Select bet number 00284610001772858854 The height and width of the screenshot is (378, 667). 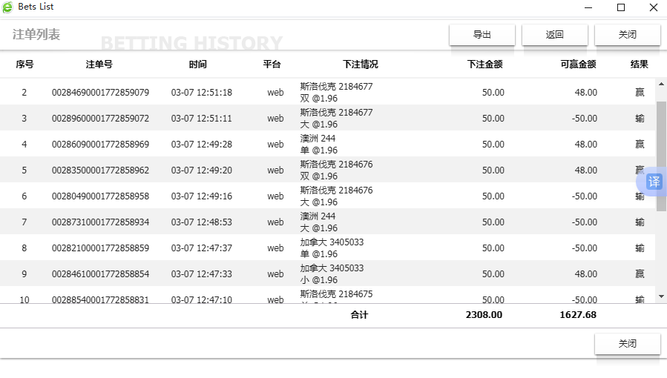coord(100,273)
